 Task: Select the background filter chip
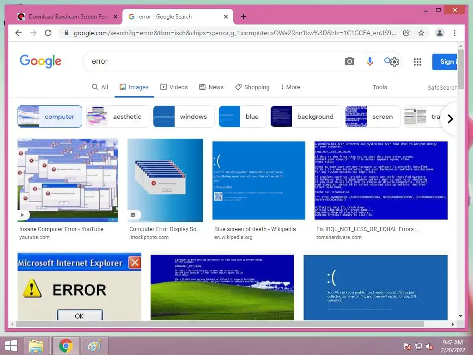coord(306,116)
